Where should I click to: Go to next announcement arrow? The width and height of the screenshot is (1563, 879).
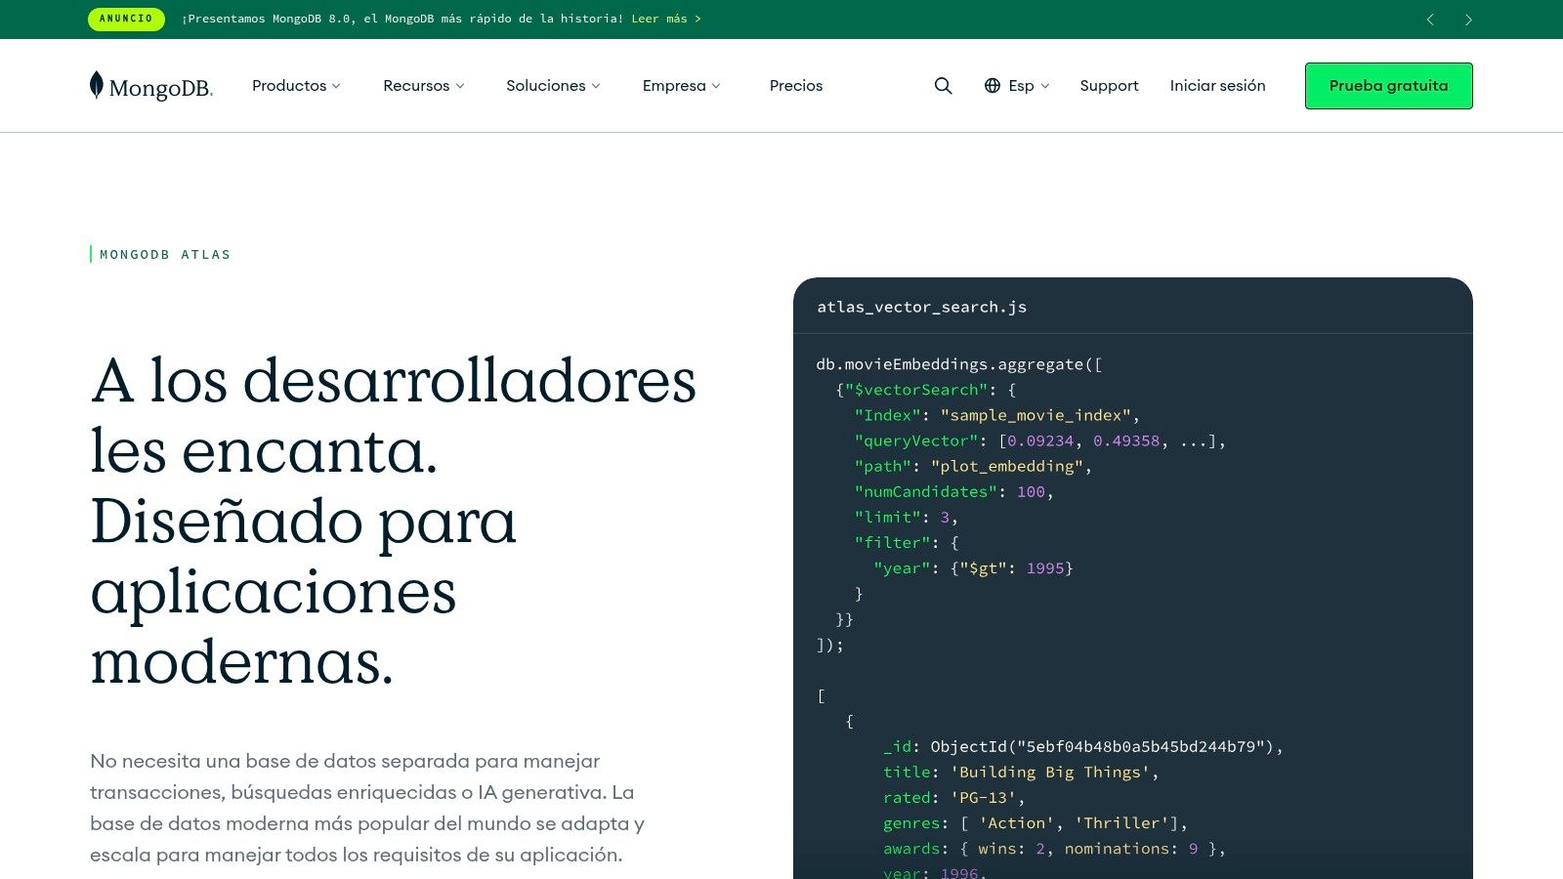(x=1468, y=20)
